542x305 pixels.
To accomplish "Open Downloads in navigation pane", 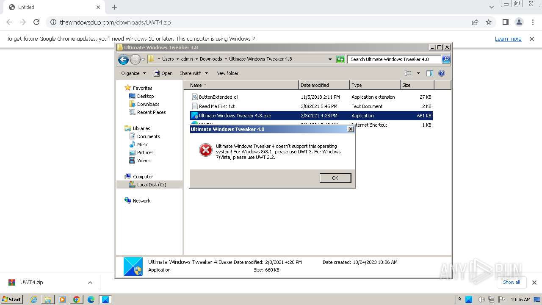I will point(148,104).
